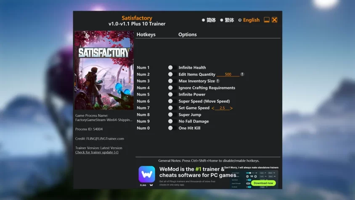355x200 pixels.
Task: Click the Num 1 hotkey label
Action: tap(143, 67)
